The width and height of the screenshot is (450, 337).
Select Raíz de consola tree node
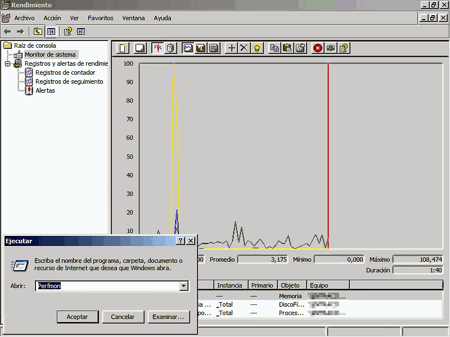pyautogui.click(x=35, y=45)
